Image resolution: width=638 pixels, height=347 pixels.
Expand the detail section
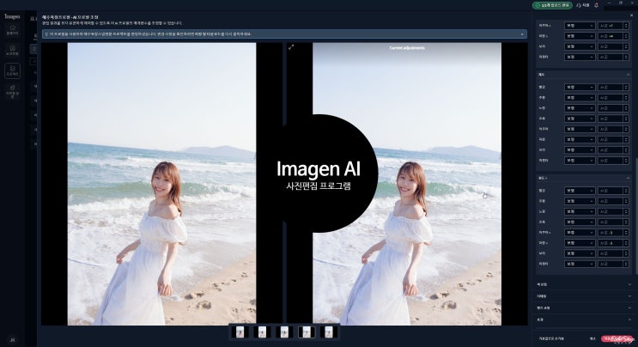(x=629, y=296)
